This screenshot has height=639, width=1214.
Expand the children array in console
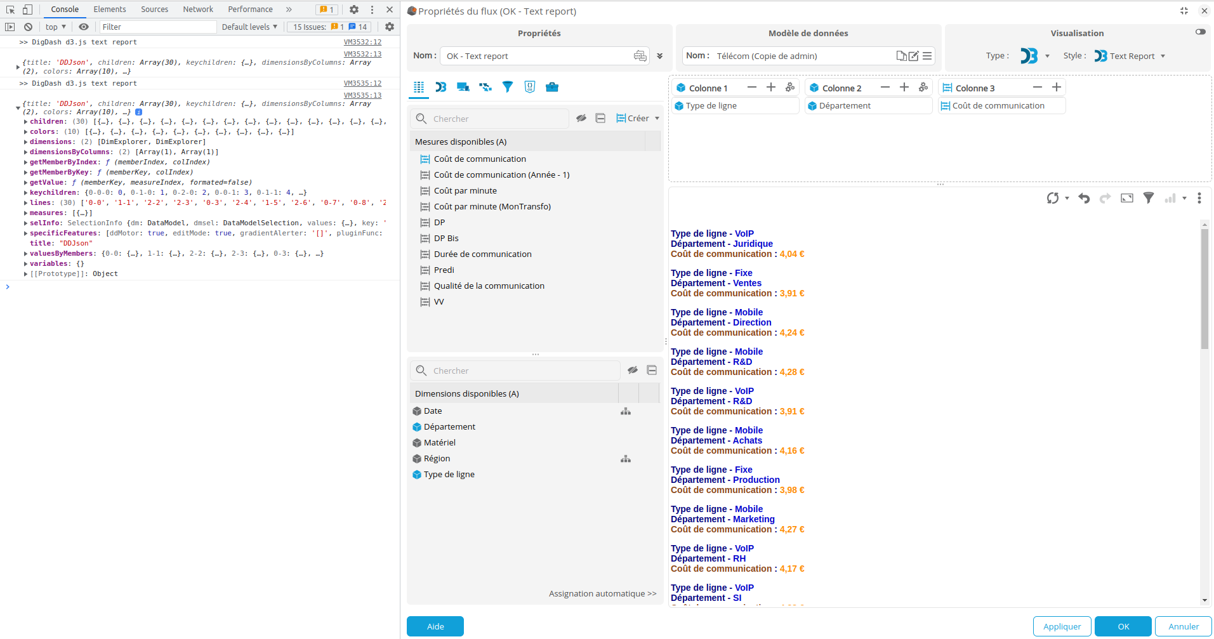click(x=25, y=122)
